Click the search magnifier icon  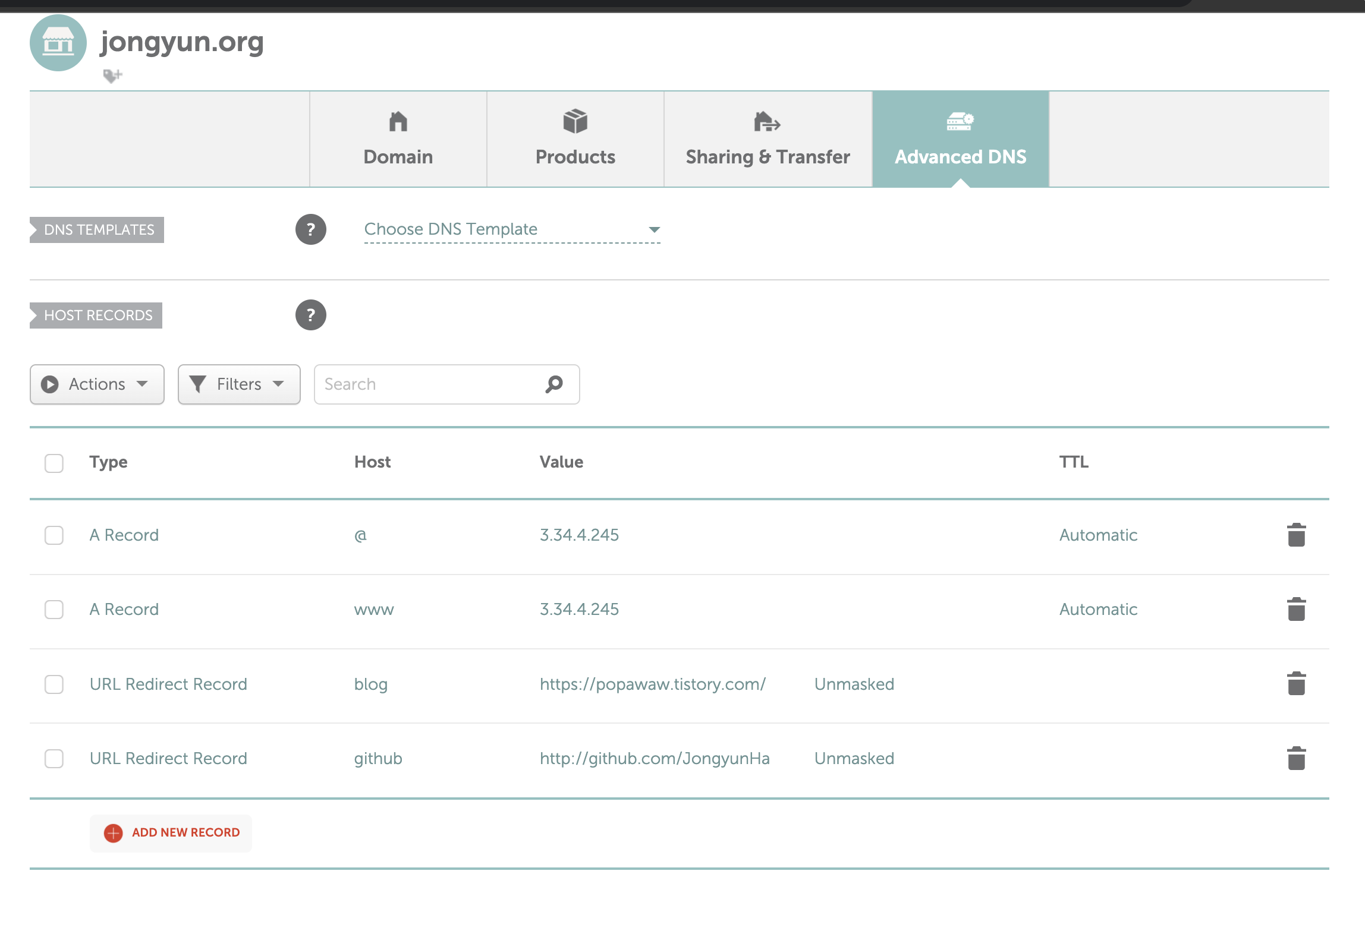(554, 384)
